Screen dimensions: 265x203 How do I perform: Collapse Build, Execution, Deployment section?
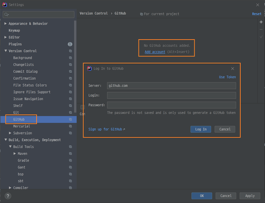point(5,140)
